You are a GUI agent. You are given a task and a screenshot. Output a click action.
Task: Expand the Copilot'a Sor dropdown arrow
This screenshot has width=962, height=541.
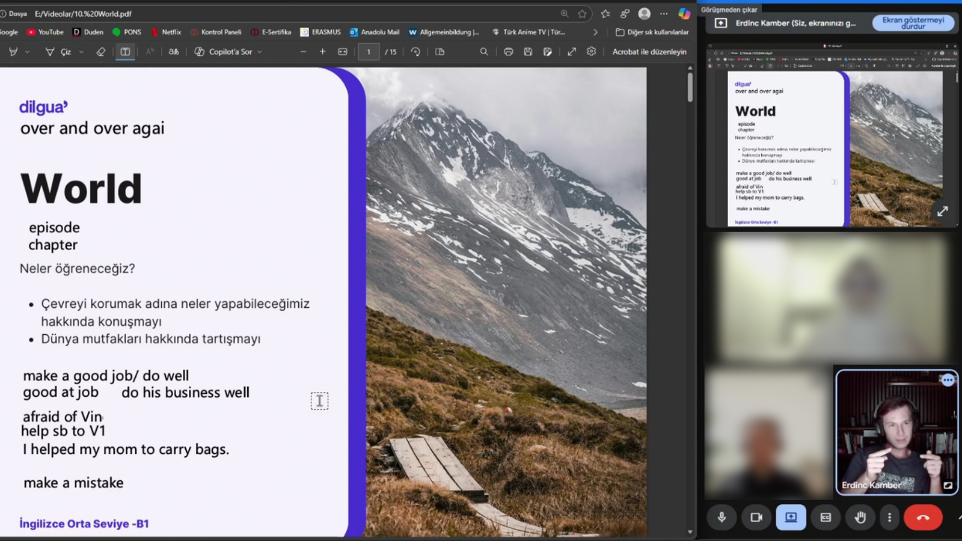pyautogui.click(x=260, y=52)
